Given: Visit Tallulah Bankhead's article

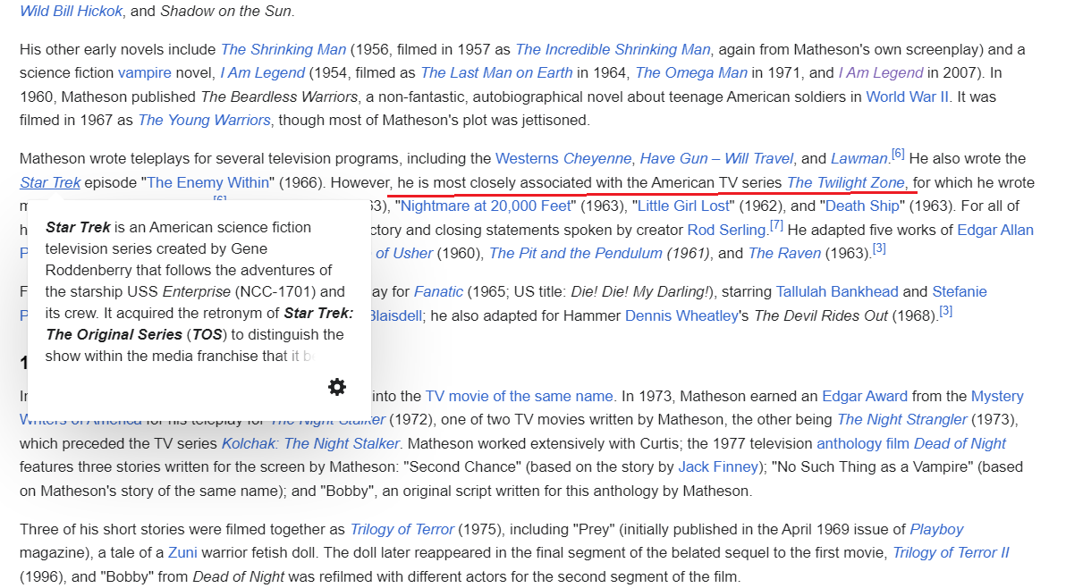Looking at the screenshot, I should tap(837, 292).
